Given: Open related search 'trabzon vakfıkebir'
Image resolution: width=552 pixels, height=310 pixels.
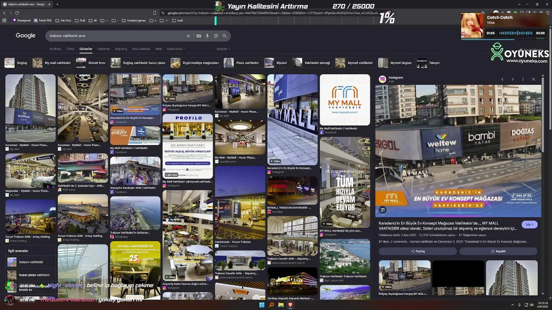Looking at the screenshot, I should tap(31, 262).
